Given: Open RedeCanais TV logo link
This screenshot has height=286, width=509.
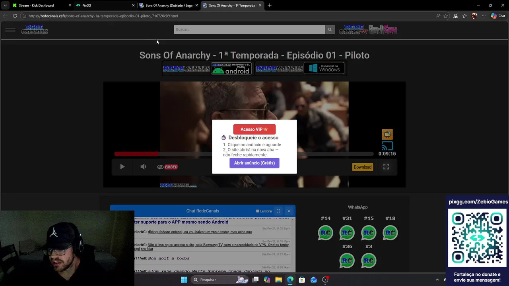Looking at the screenshot, I should 354,30.
